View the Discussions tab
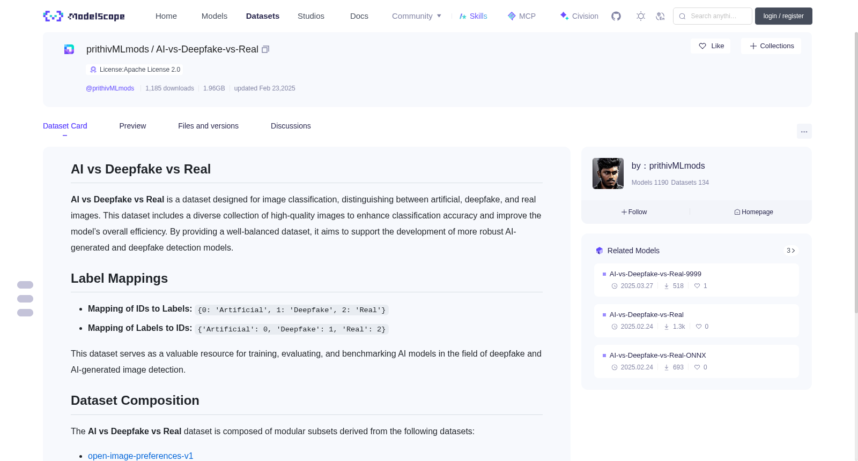Screen dimensions: 858x461 coord(291,126)
